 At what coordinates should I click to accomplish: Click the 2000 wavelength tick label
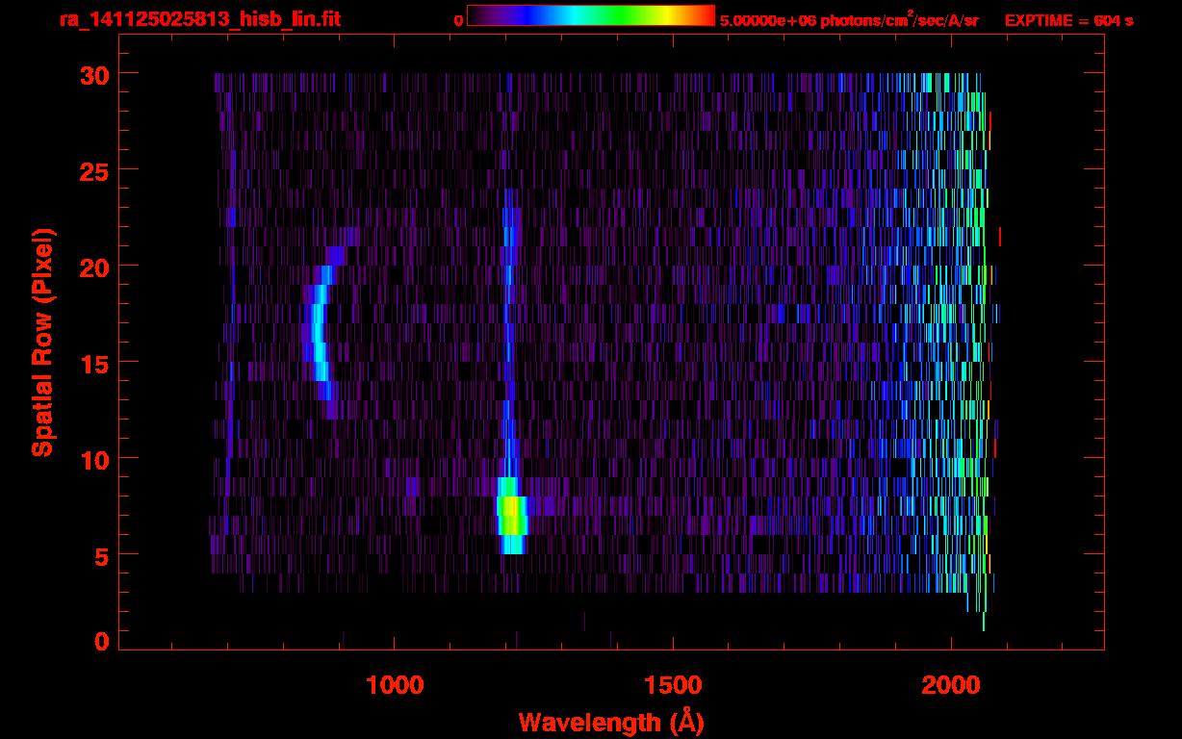pyautogui.click(x=951, y=685)
